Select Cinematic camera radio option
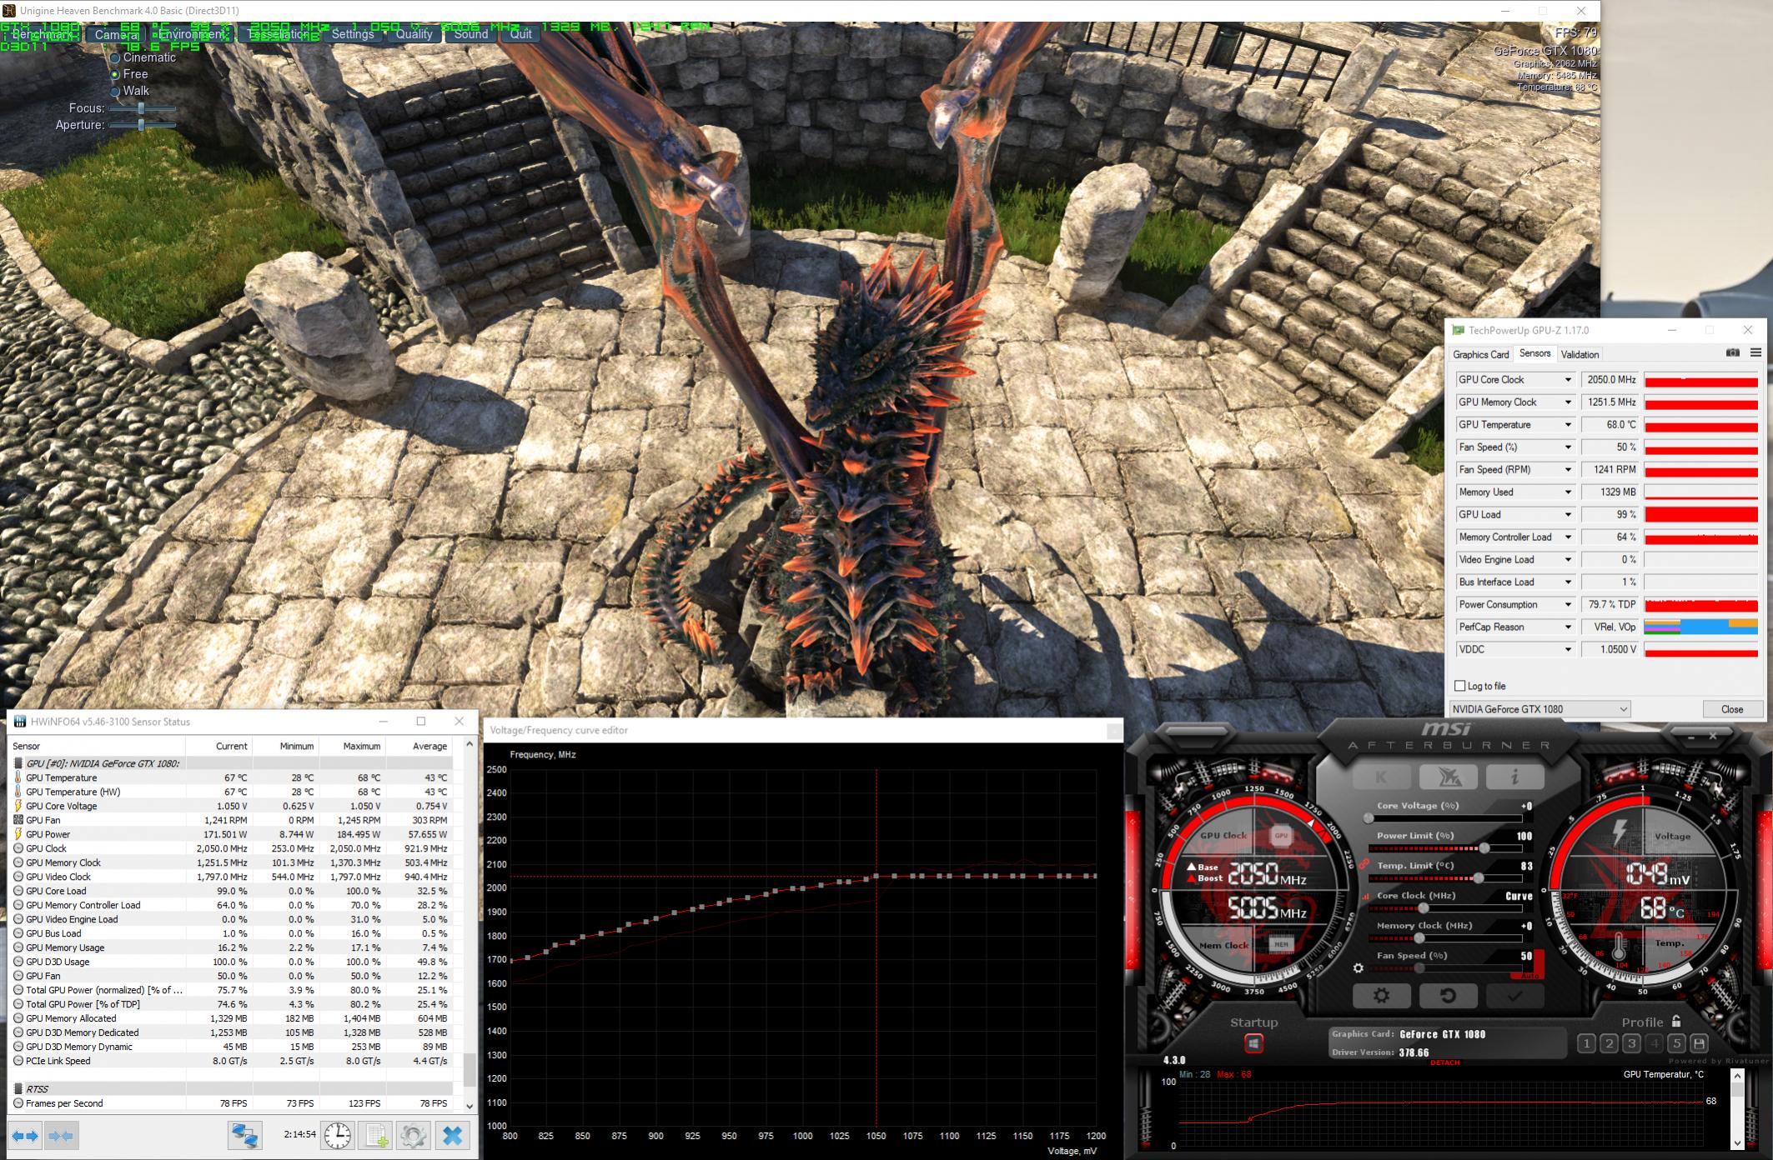Viewport: 1773px width, 1160px height. click(x=116, y=58)
